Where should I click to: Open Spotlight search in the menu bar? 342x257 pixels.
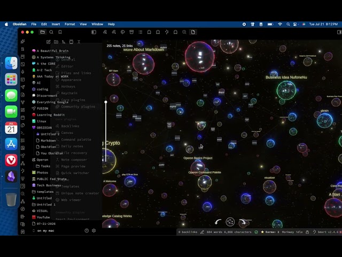tap(288, 24)
